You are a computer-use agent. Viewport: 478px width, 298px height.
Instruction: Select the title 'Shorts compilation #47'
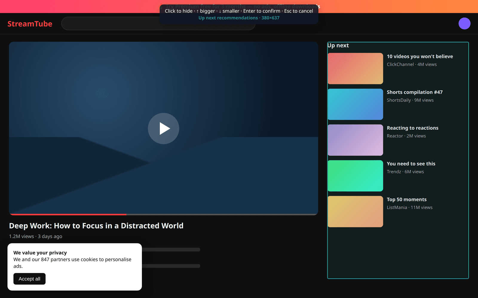tap(415, 92)
